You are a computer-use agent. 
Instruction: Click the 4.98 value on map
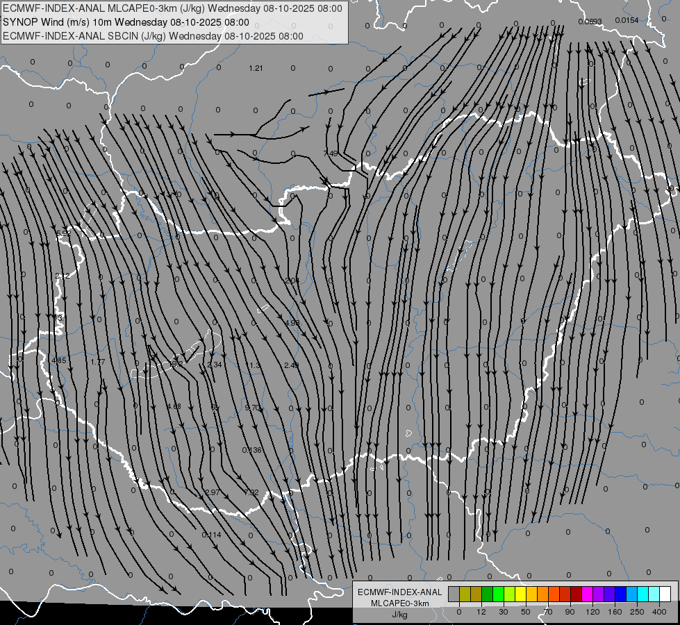coord(292,323)
